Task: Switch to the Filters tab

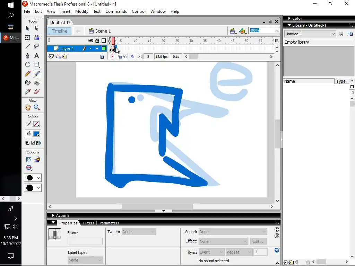Action: 88,223
